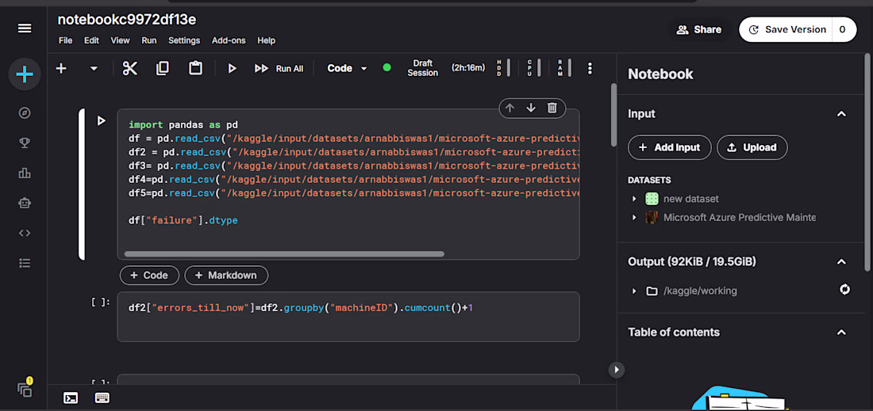Screen dimensions: 873x411
Task: Open the hamburger navigation menu
Action: [25, 29]
